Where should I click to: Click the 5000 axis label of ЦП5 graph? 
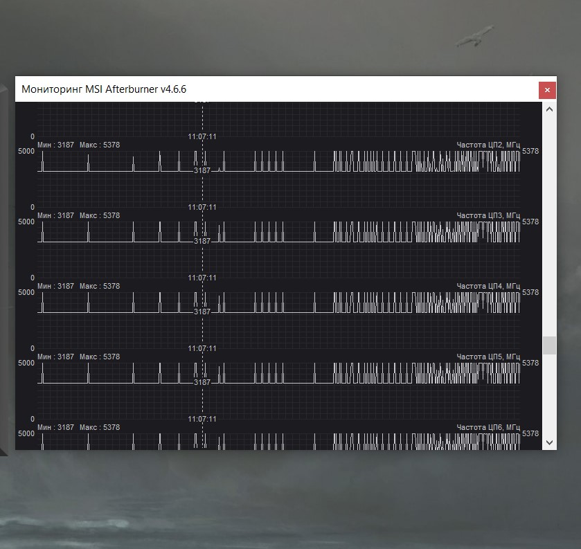click(26, 363)
